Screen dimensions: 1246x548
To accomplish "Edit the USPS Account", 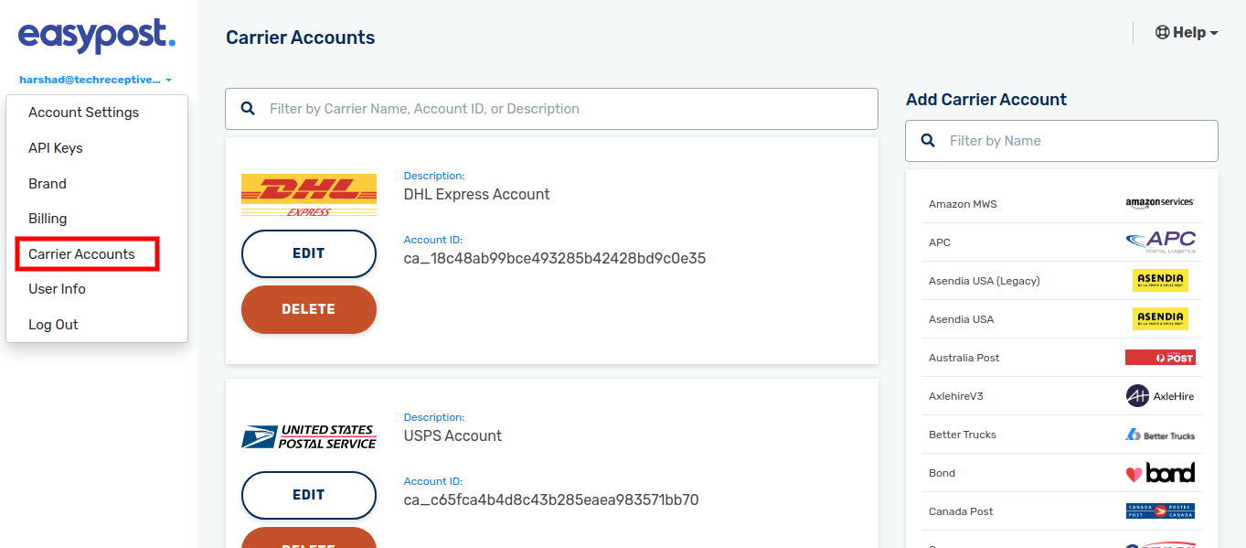I will tap(308, 495).
